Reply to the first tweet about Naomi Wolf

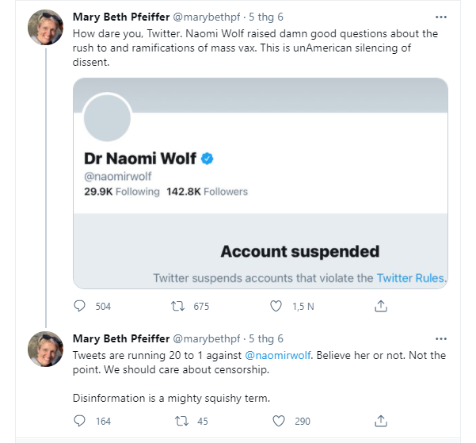pos(80,306)
